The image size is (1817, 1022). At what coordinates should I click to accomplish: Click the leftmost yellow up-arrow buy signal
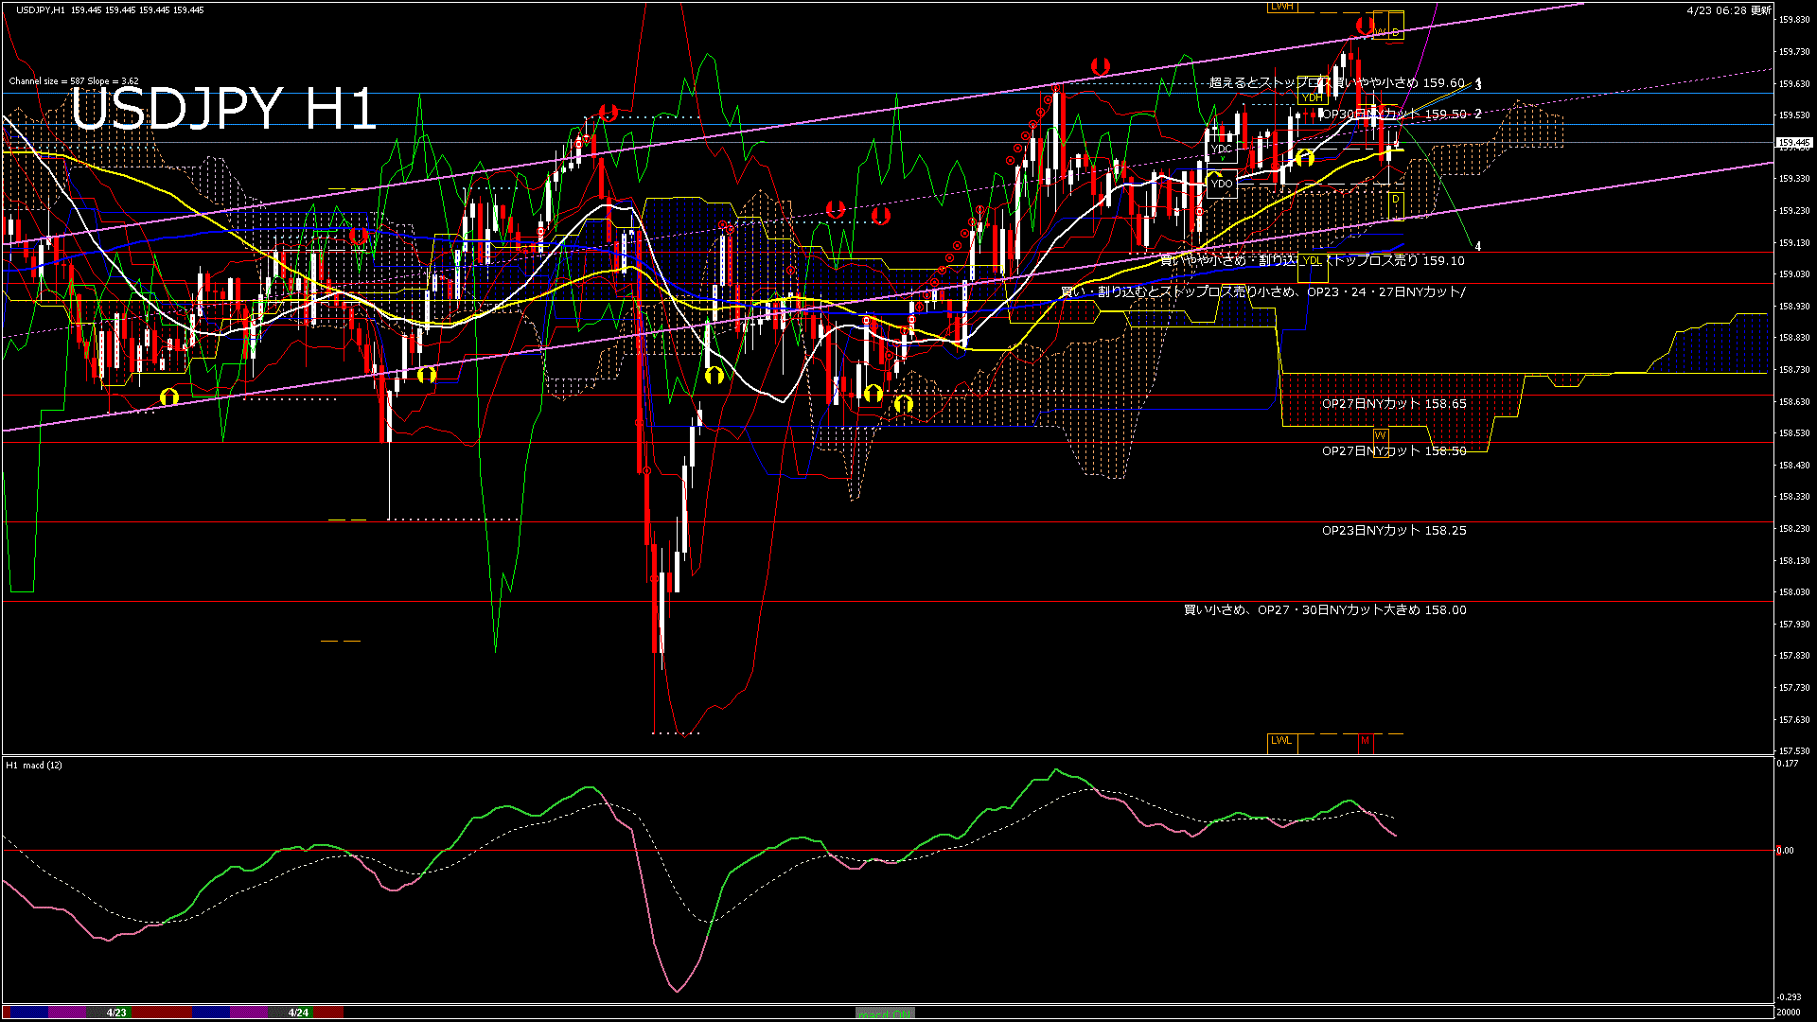click(x=169, y=397)
